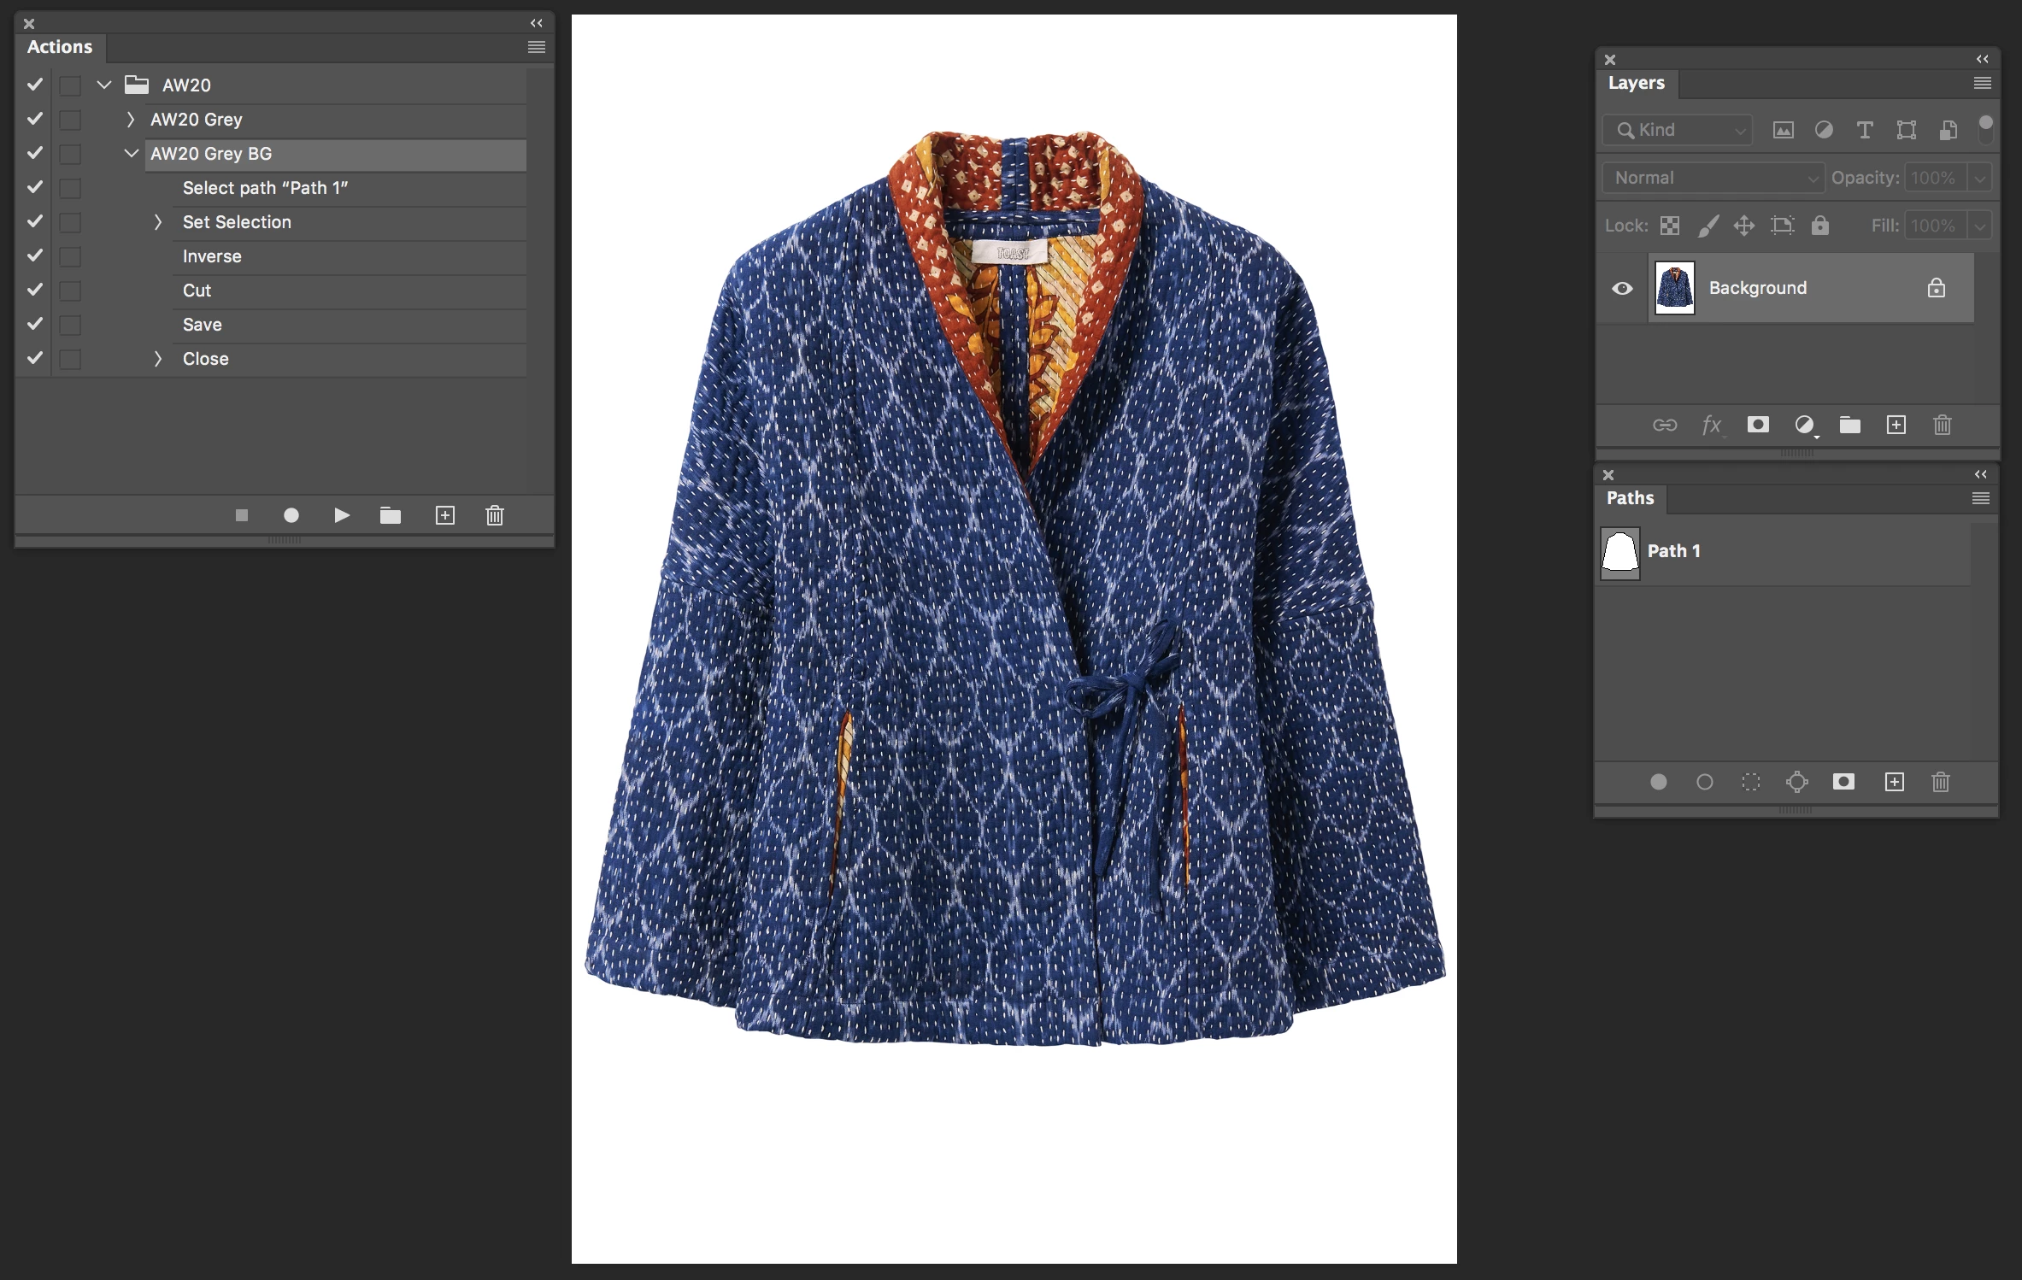Toggle dialog box for Save step
The image size is (2022, 1280).
click(x=70, y=325)
